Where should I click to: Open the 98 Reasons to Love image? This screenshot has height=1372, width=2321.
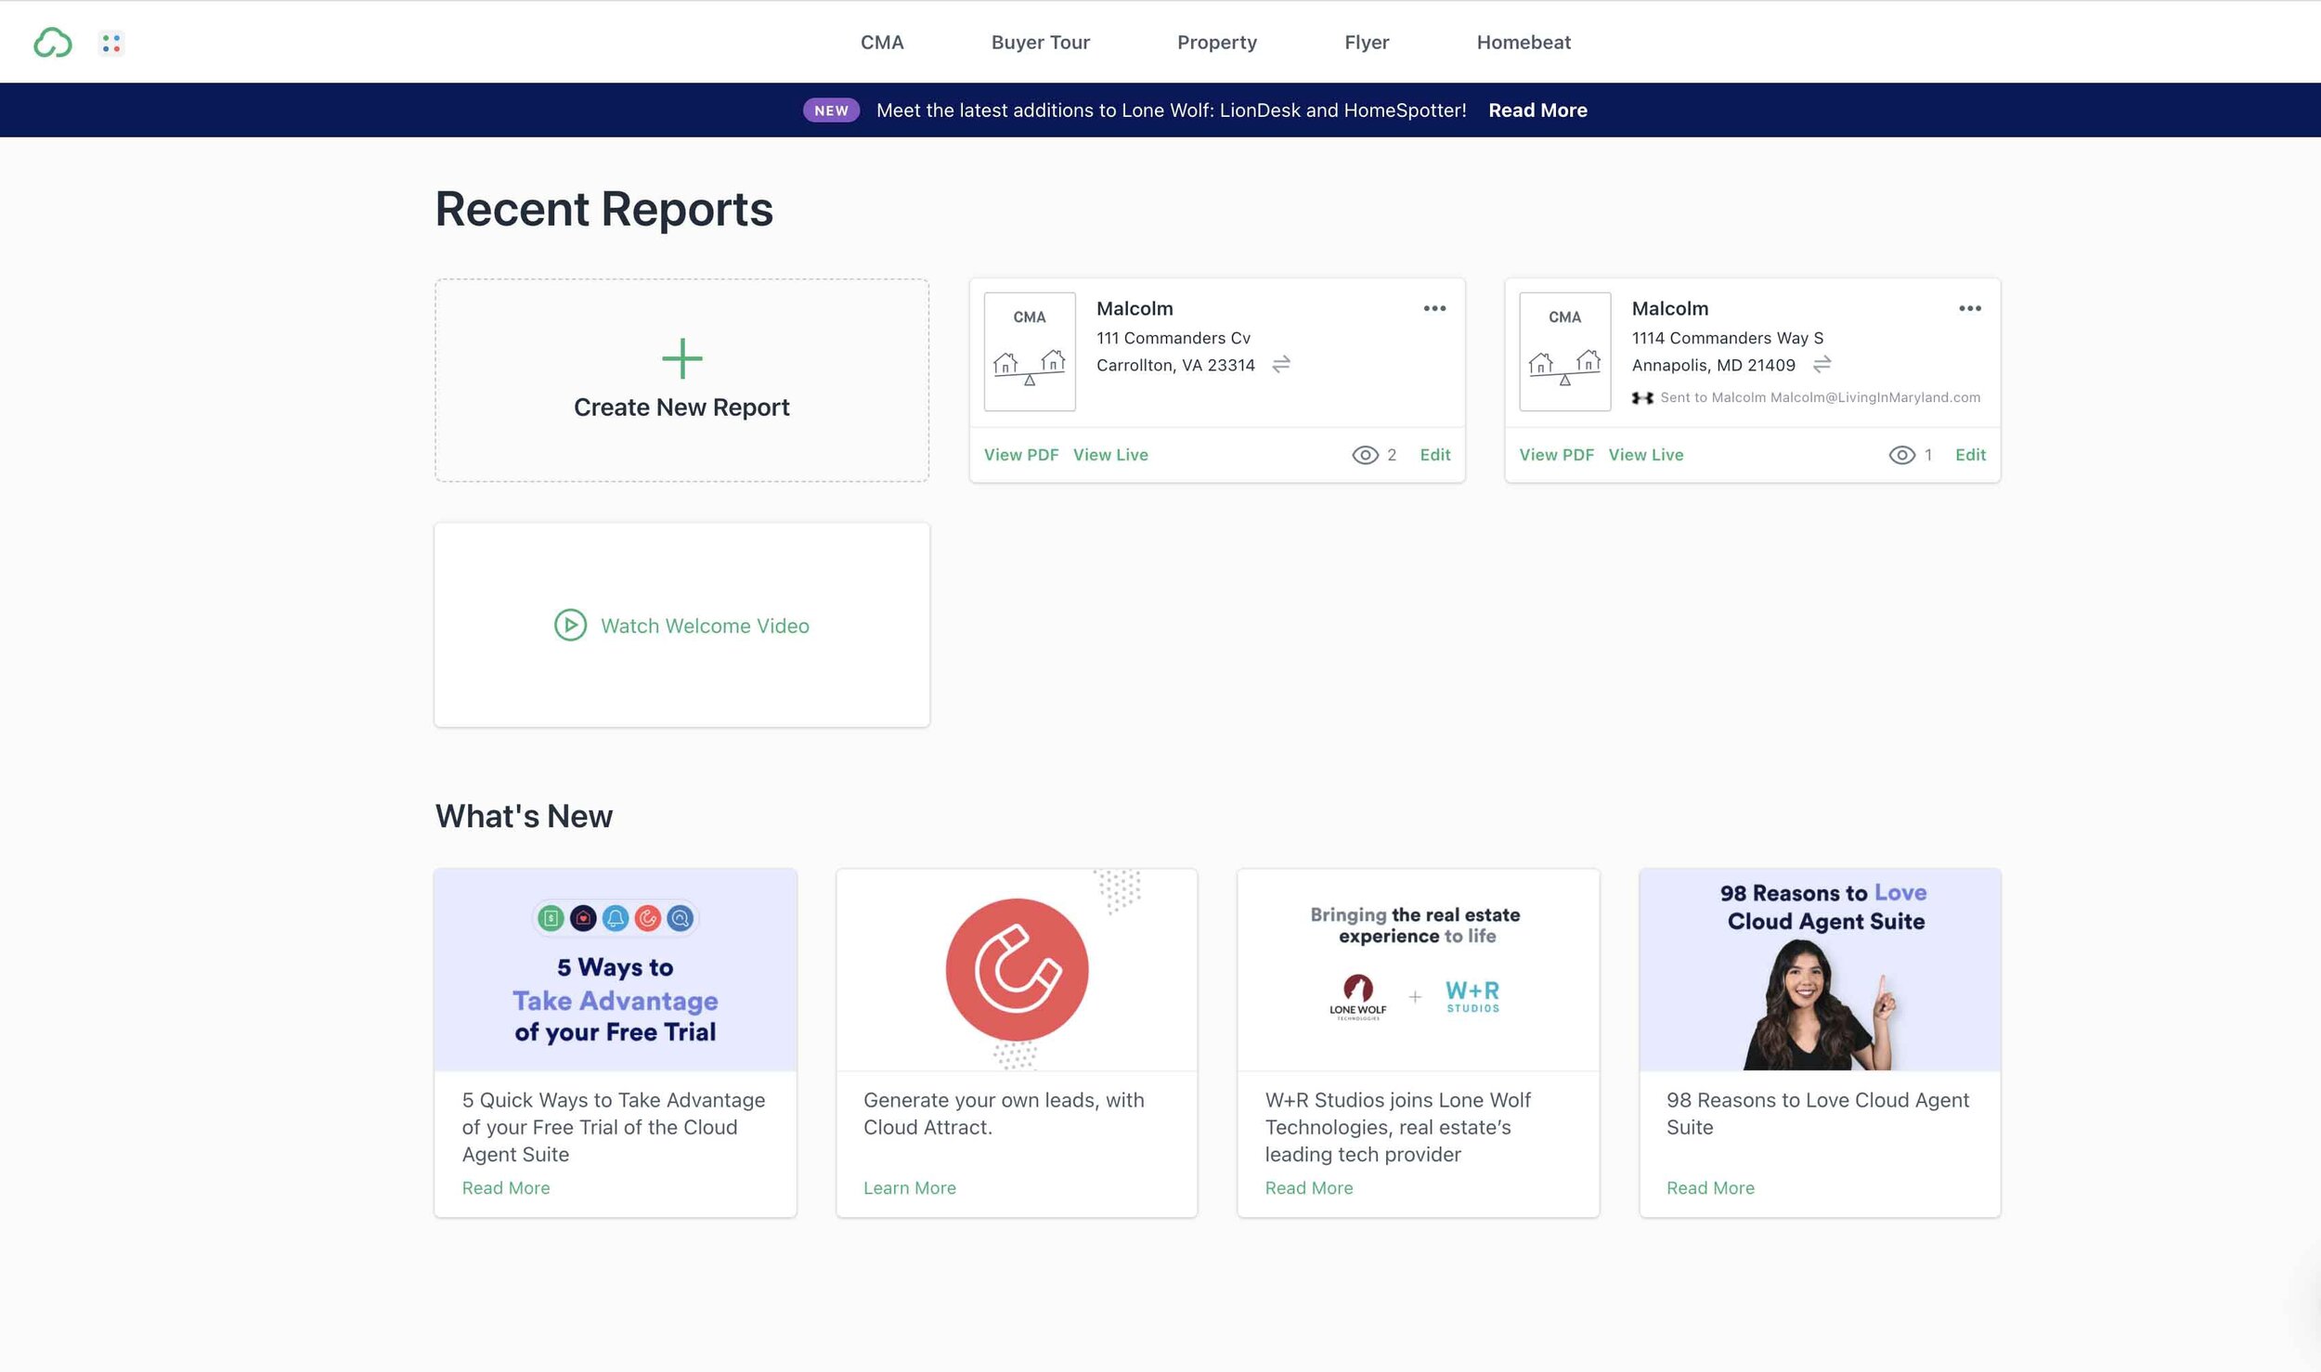click(1820, 970)
